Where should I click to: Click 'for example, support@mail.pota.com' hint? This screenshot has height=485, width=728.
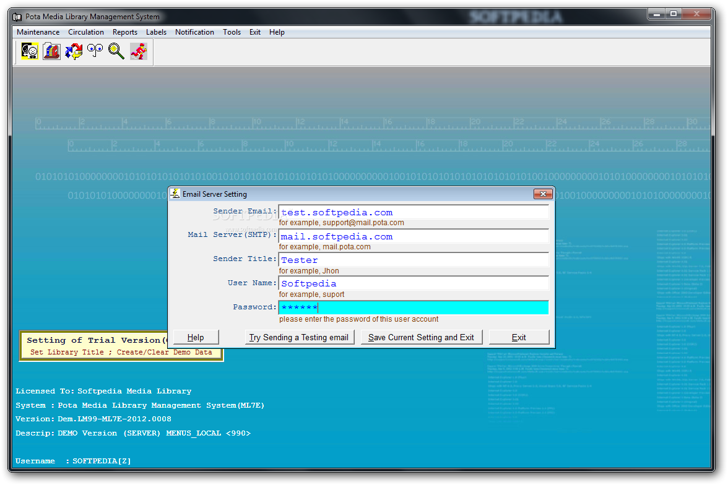pyautogui.click(x=341, y=223)
